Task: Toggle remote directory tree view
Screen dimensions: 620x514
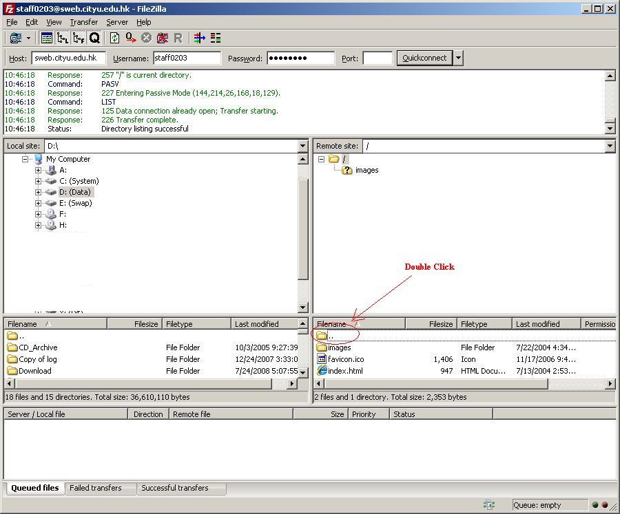Action: click(79, 39)
